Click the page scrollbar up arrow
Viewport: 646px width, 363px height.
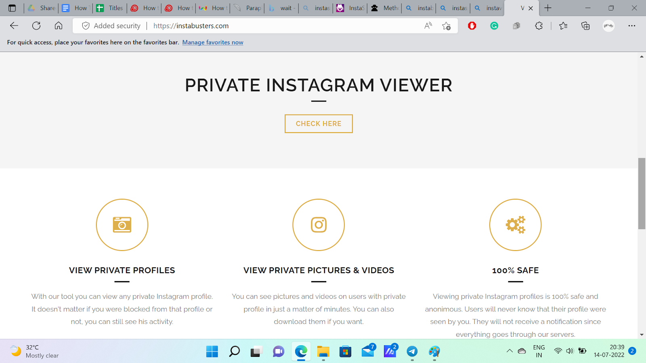pyautogui.click(x=642, y=56)
